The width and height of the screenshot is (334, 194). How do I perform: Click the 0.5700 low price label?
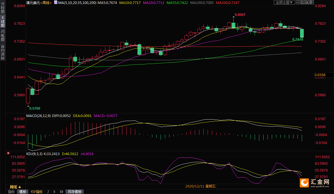pos(35,108)
